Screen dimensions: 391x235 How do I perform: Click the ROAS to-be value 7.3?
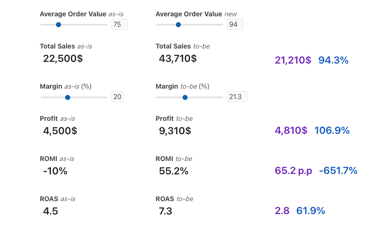click(165, 211)
